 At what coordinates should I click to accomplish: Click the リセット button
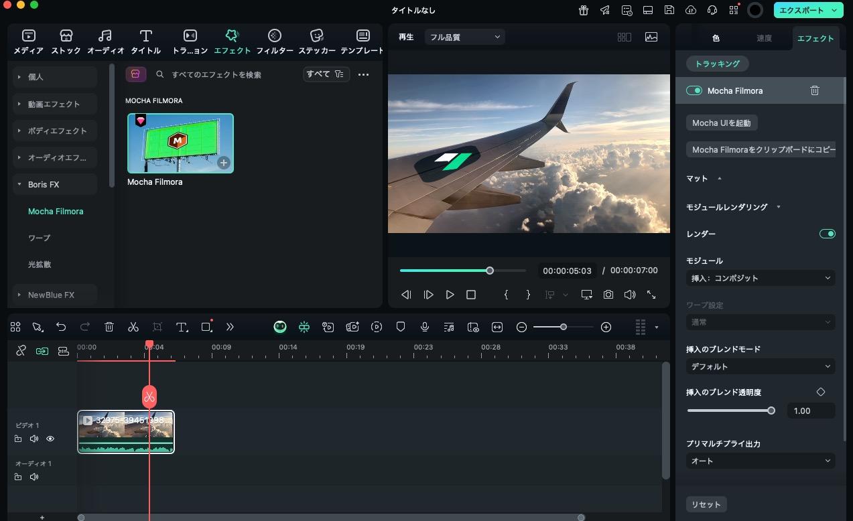(706, 504)
